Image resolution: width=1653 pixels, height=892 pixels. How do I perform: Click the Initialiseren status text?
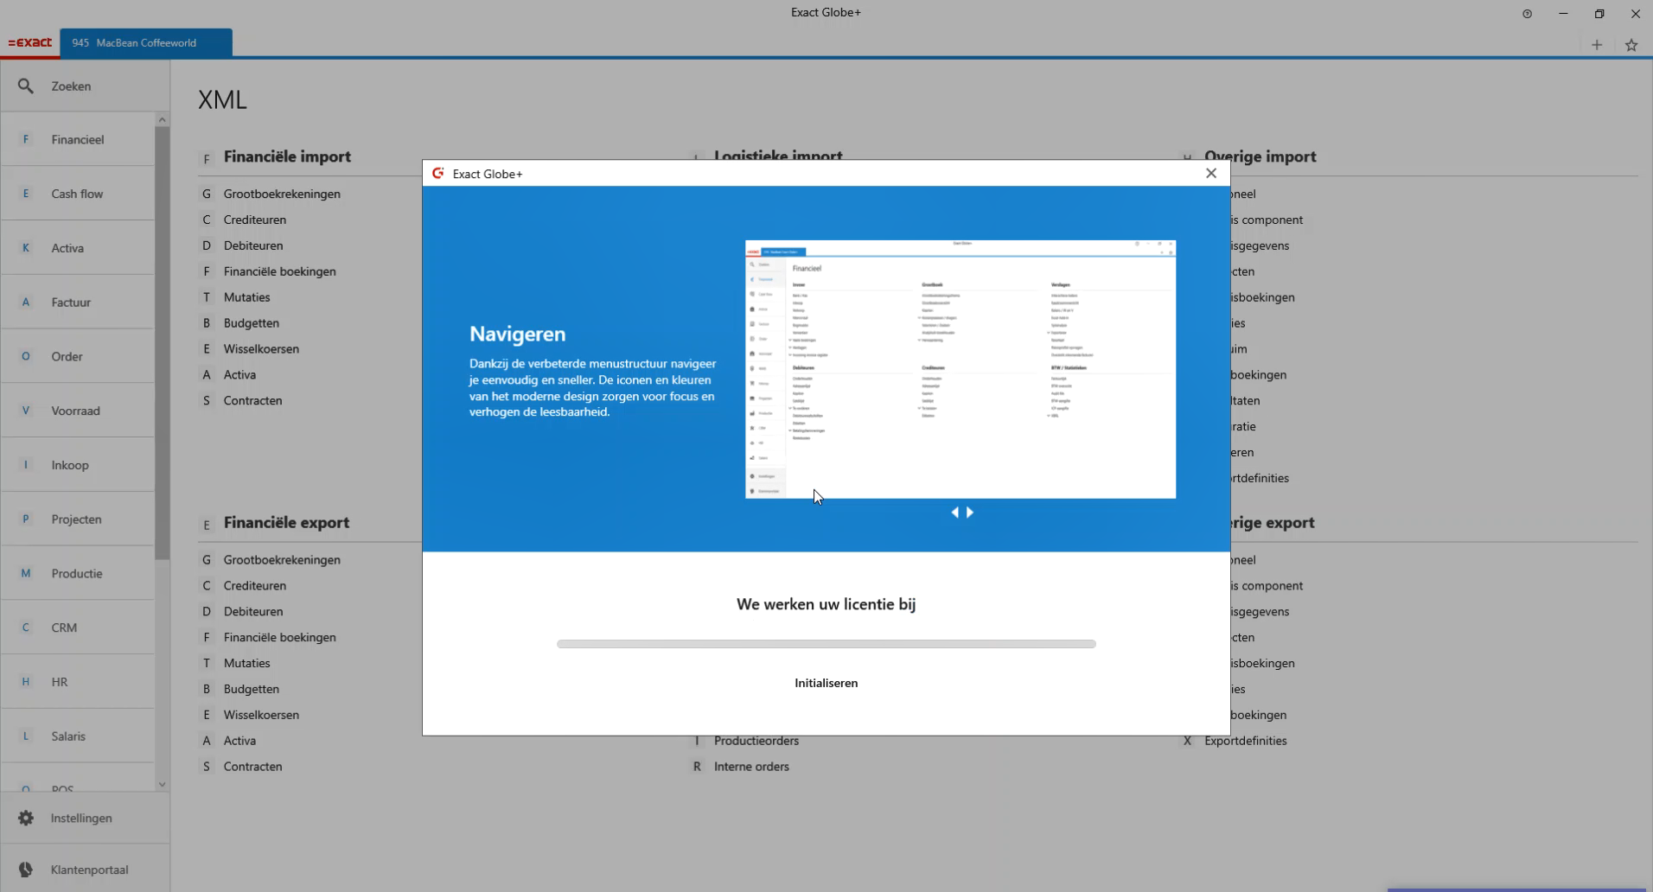[826, 683]
